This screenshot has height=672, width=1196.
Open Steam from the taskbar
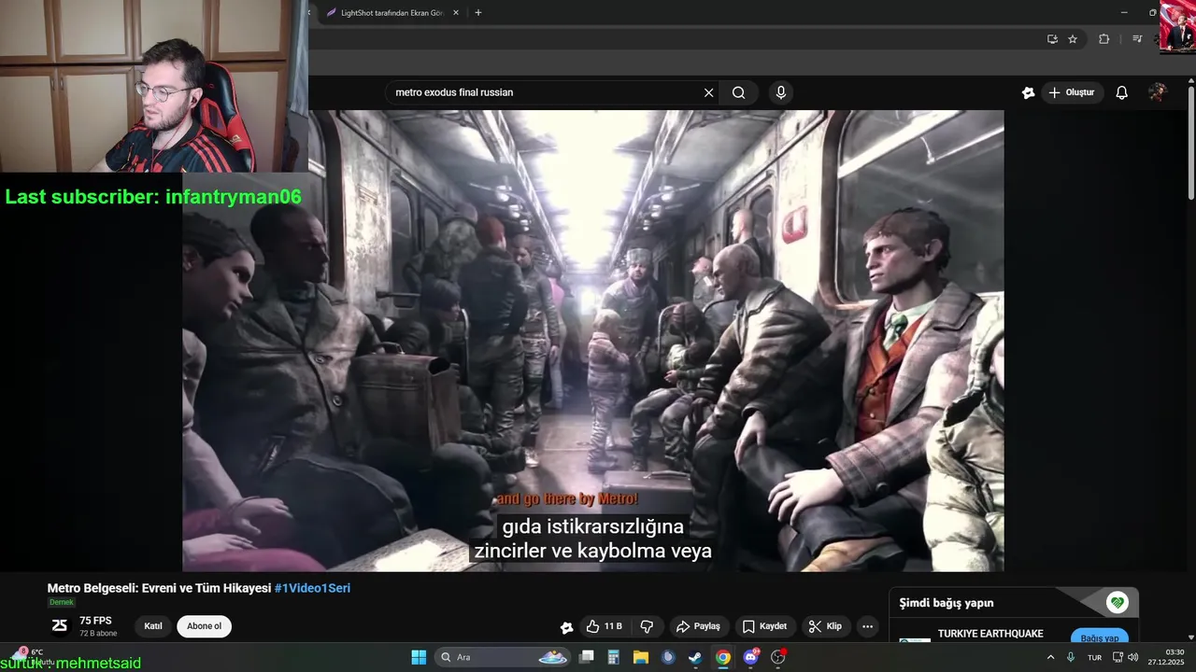(695, 657)
